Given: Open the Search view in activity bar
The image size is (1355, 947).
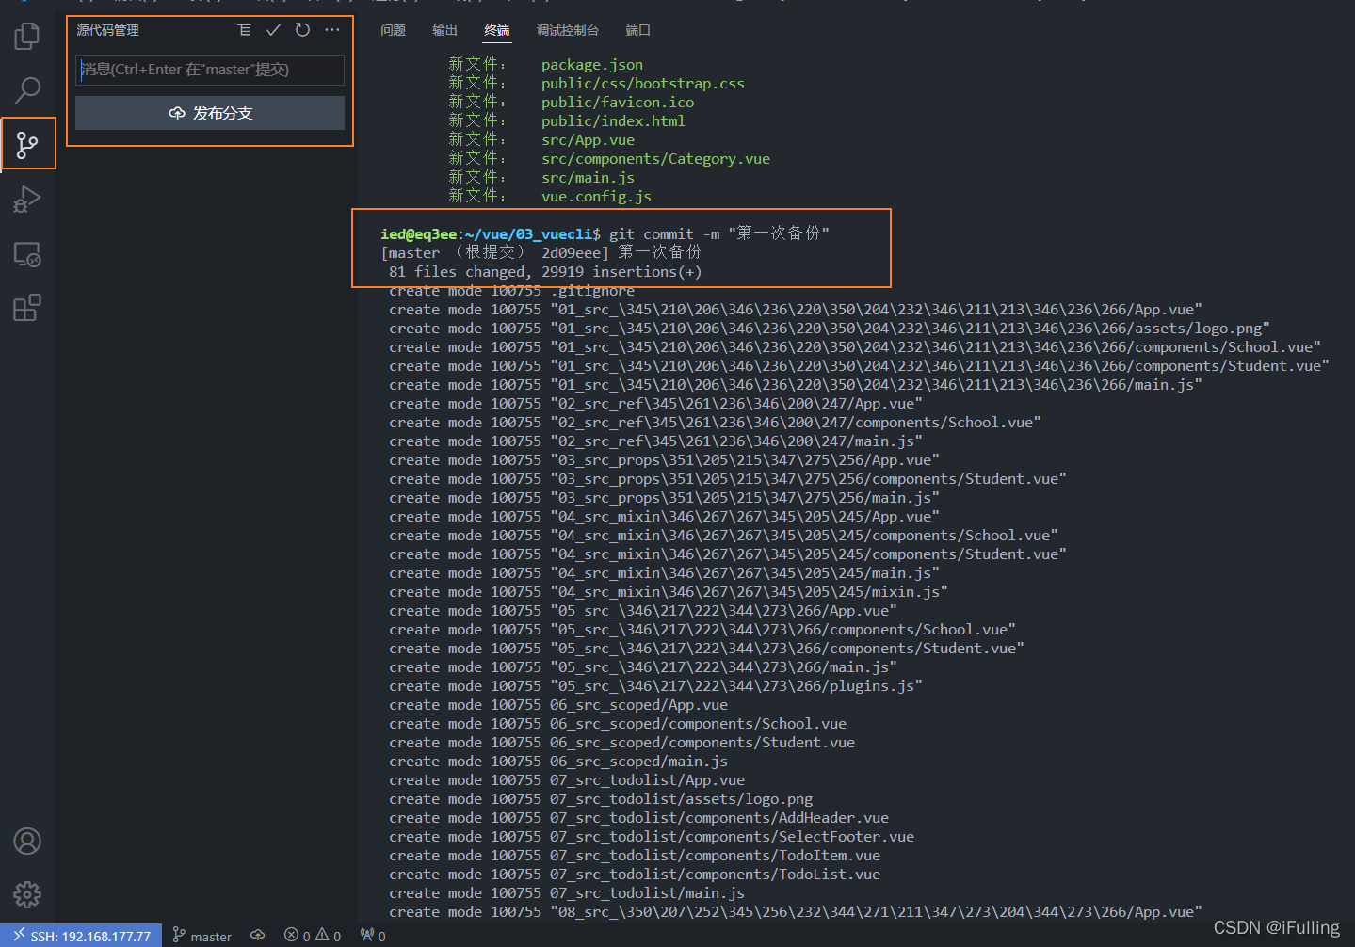Looking at the screenshot, I should (x=27, y=90).
